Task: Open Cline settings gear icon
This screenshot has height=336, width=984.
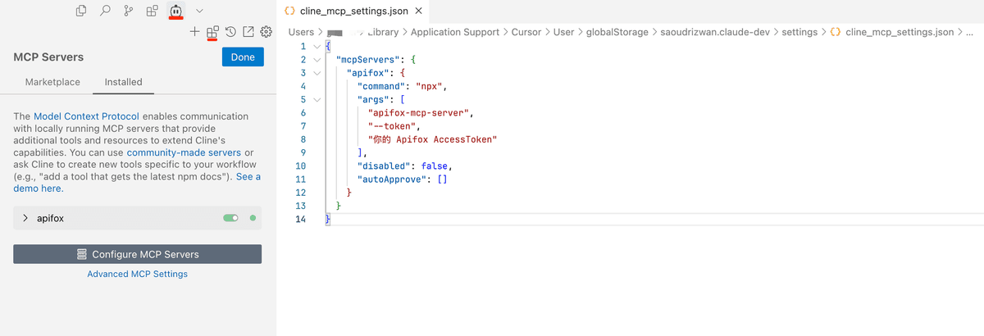Action: (x=266, y=32)
